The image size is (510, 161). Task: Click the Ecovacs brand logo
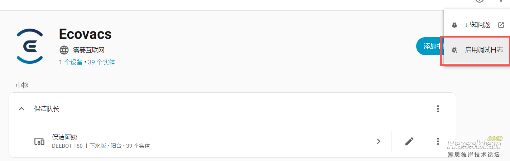click(x=30, y=46)
